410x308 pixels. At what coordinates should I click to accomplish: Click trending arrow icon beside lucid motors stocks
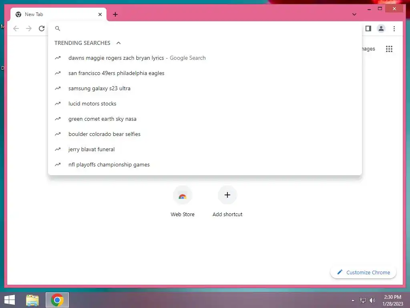click(x=58, y=103)
